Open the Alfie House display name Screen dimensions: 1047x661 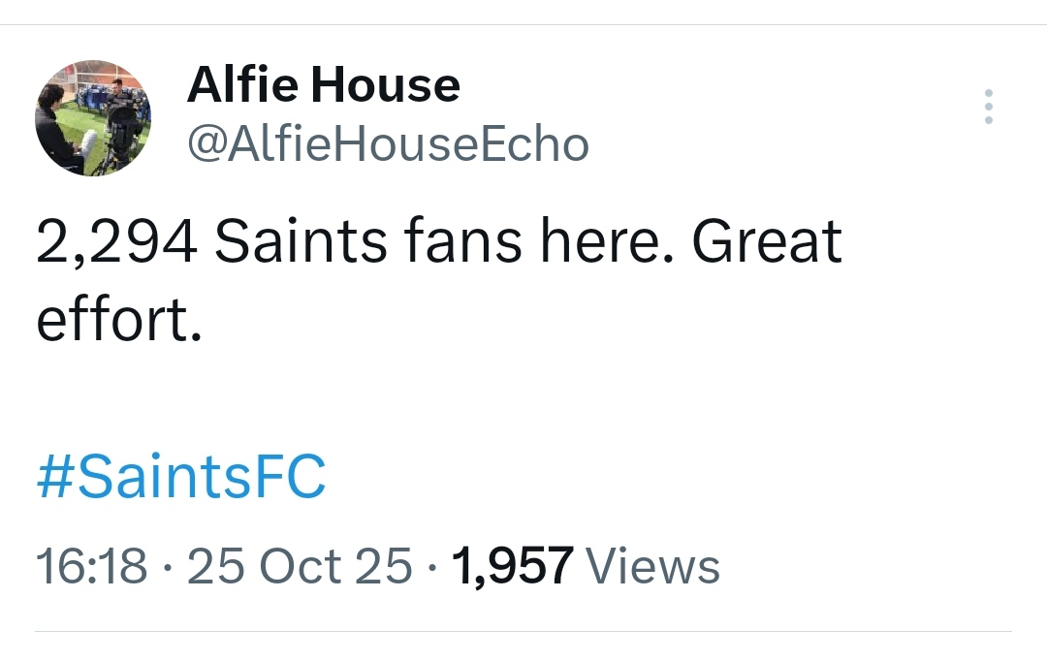pos(323,85)
